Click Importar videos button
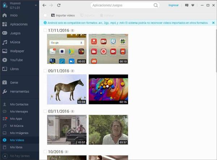 pyautogui.click(x=63, y=15)
